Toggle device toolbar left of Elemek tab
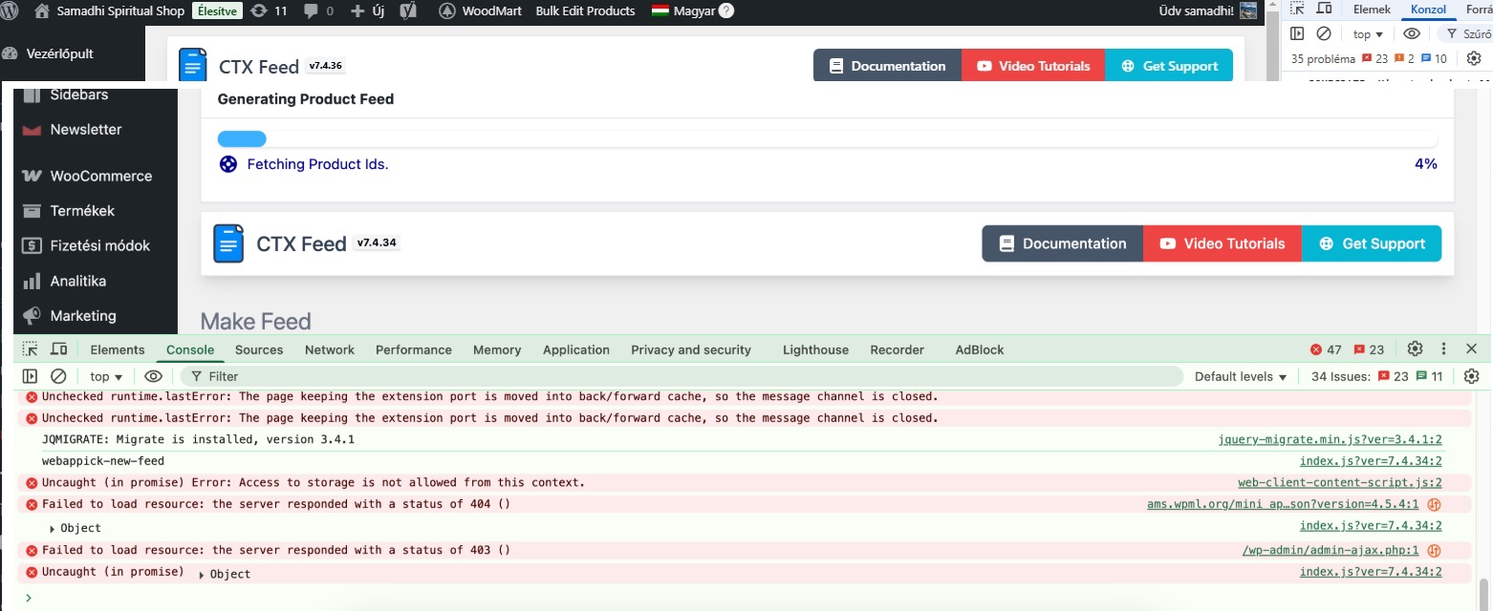Viewport: 1493px width, 611px height. point(1325,9)
